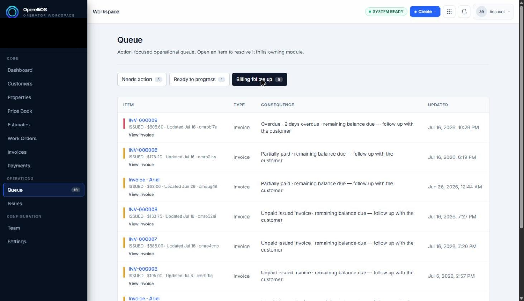Click the ITEM column header
Viewport: 524px width, 301px height.
tap(128, 105)
